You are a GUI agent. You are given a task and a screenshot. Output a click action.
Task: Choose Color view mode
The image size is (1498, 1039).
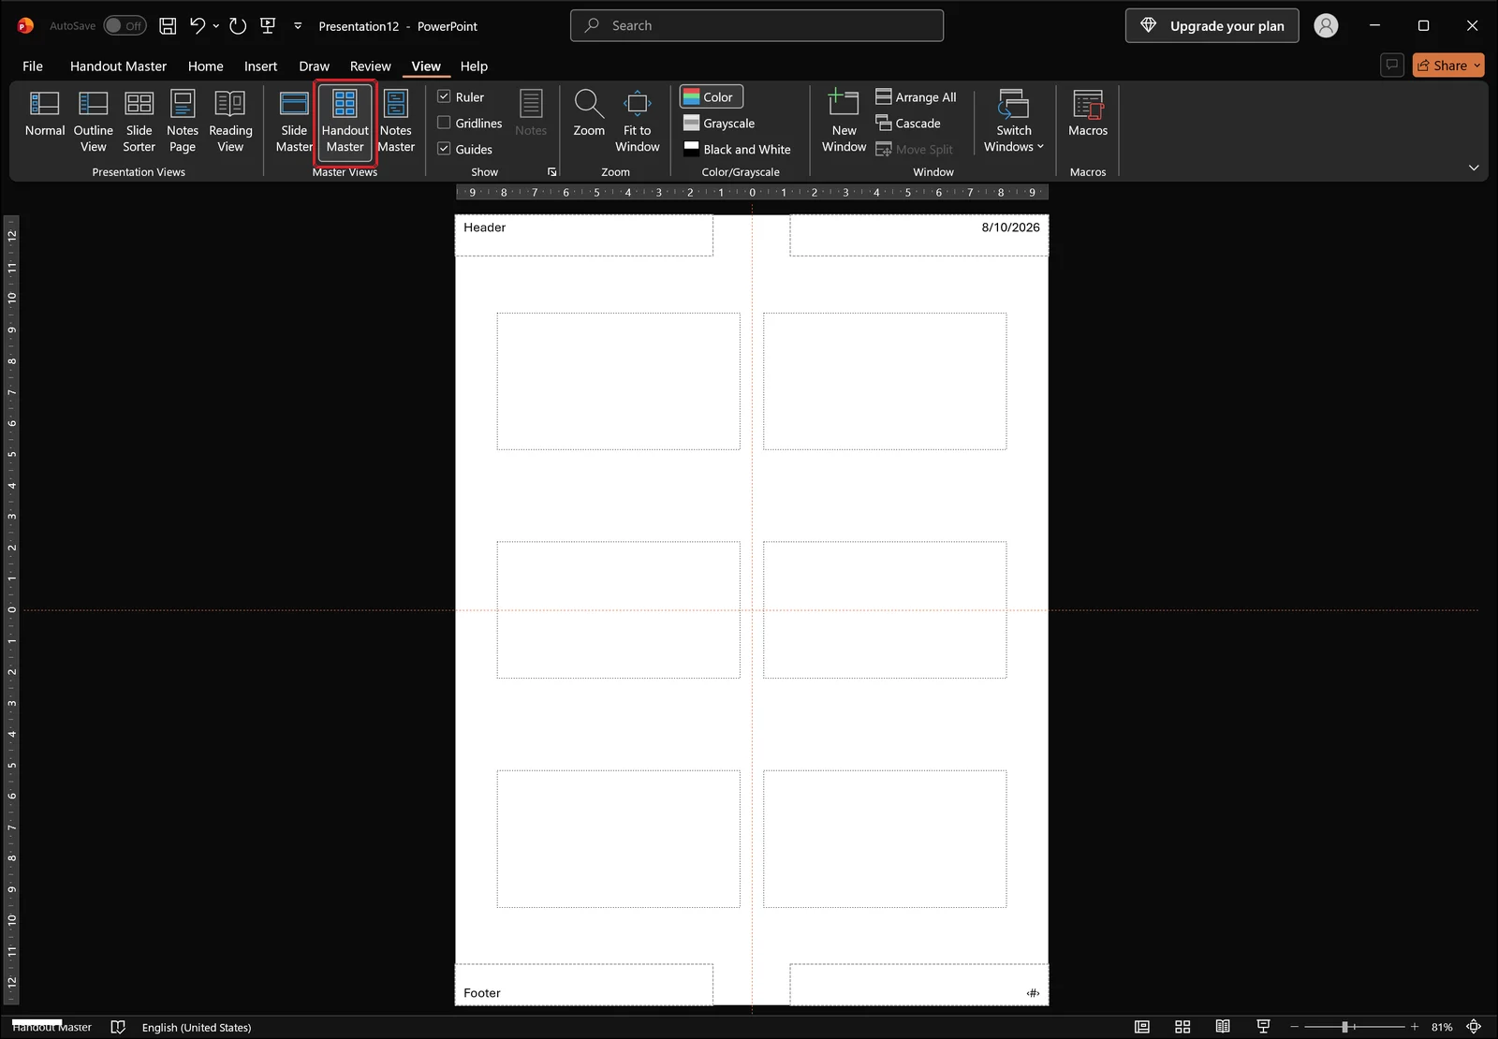pos(711,96)
